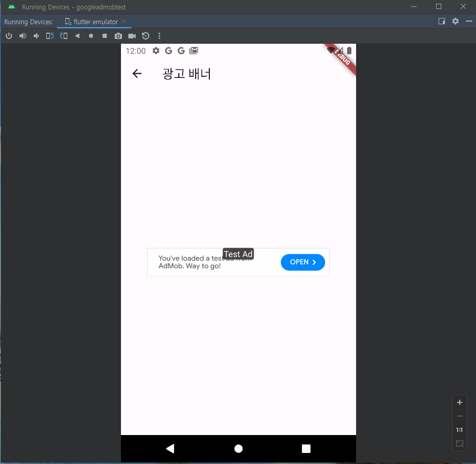Take a screenshot with the camera icon

(x=118, y=36)
